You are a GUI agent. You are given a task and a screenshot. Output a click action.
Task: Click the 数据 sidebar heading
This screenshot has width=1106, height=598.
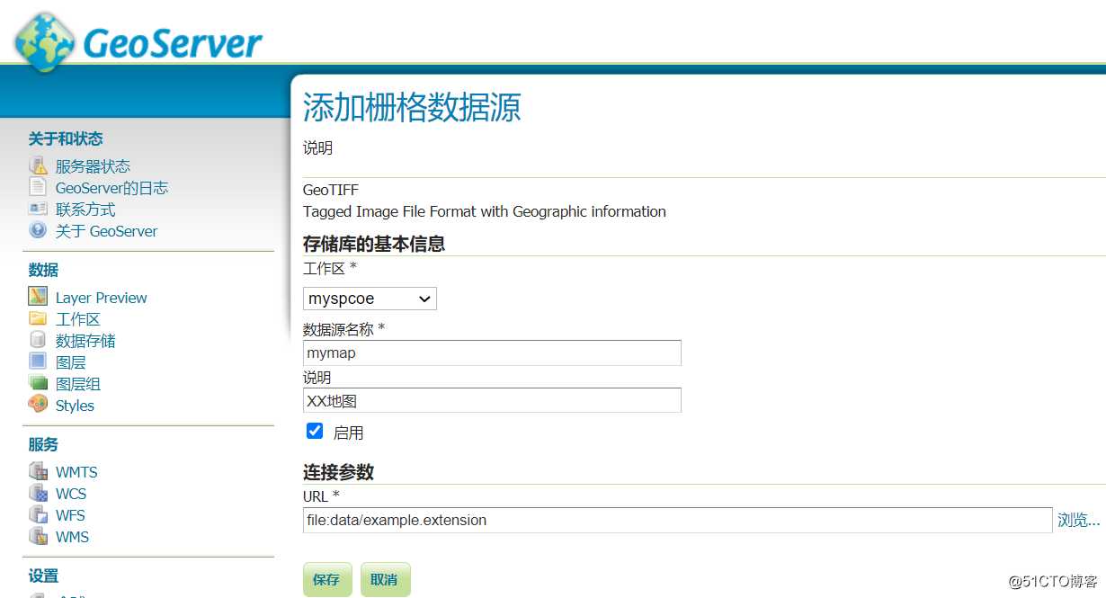[x=43, y=270]
